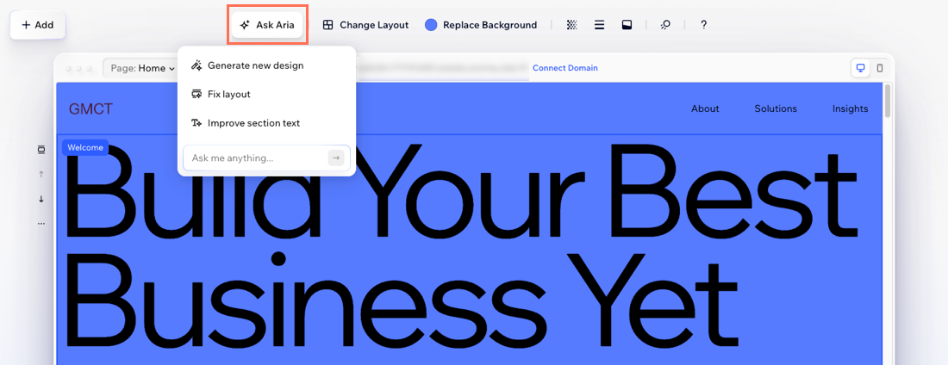Click the Ask Aria button
The width and height of the screenshot is (948, 365).
coord(267,25)
